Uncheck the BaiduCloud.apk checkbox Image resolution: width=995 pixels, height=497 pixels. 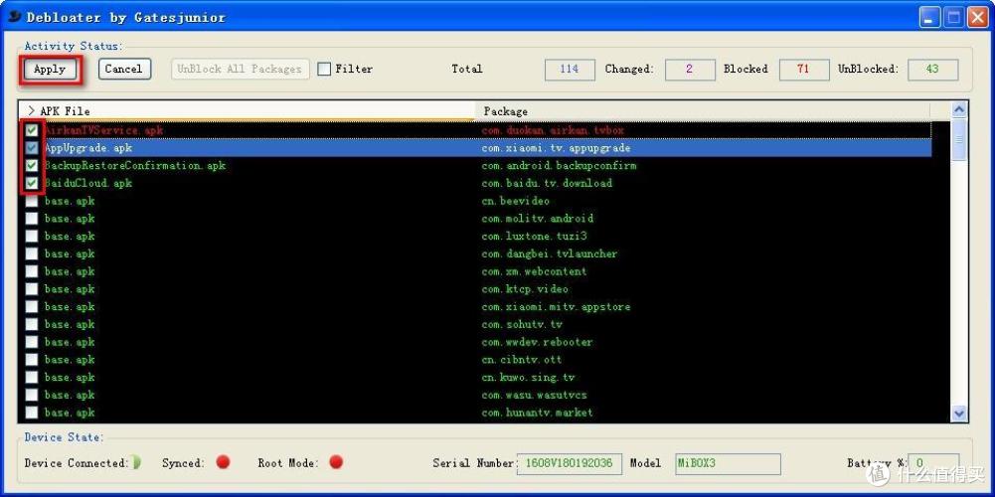[32, 184]
